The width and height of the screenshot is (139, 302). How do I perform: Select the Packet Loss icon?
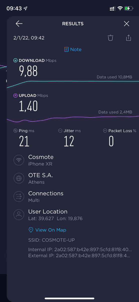tap(105, 131)
